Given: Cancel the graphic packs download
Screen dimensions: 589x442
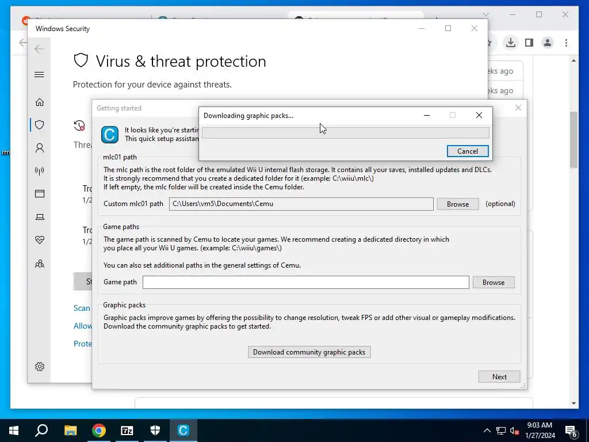Looking at the screenshot, I should click(468, 151).
